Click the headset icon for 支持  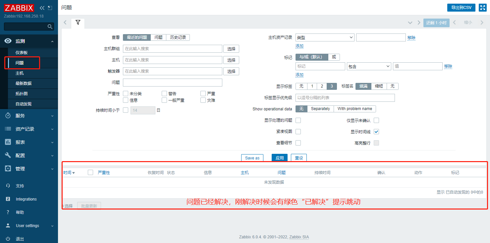tap(8, 186)
